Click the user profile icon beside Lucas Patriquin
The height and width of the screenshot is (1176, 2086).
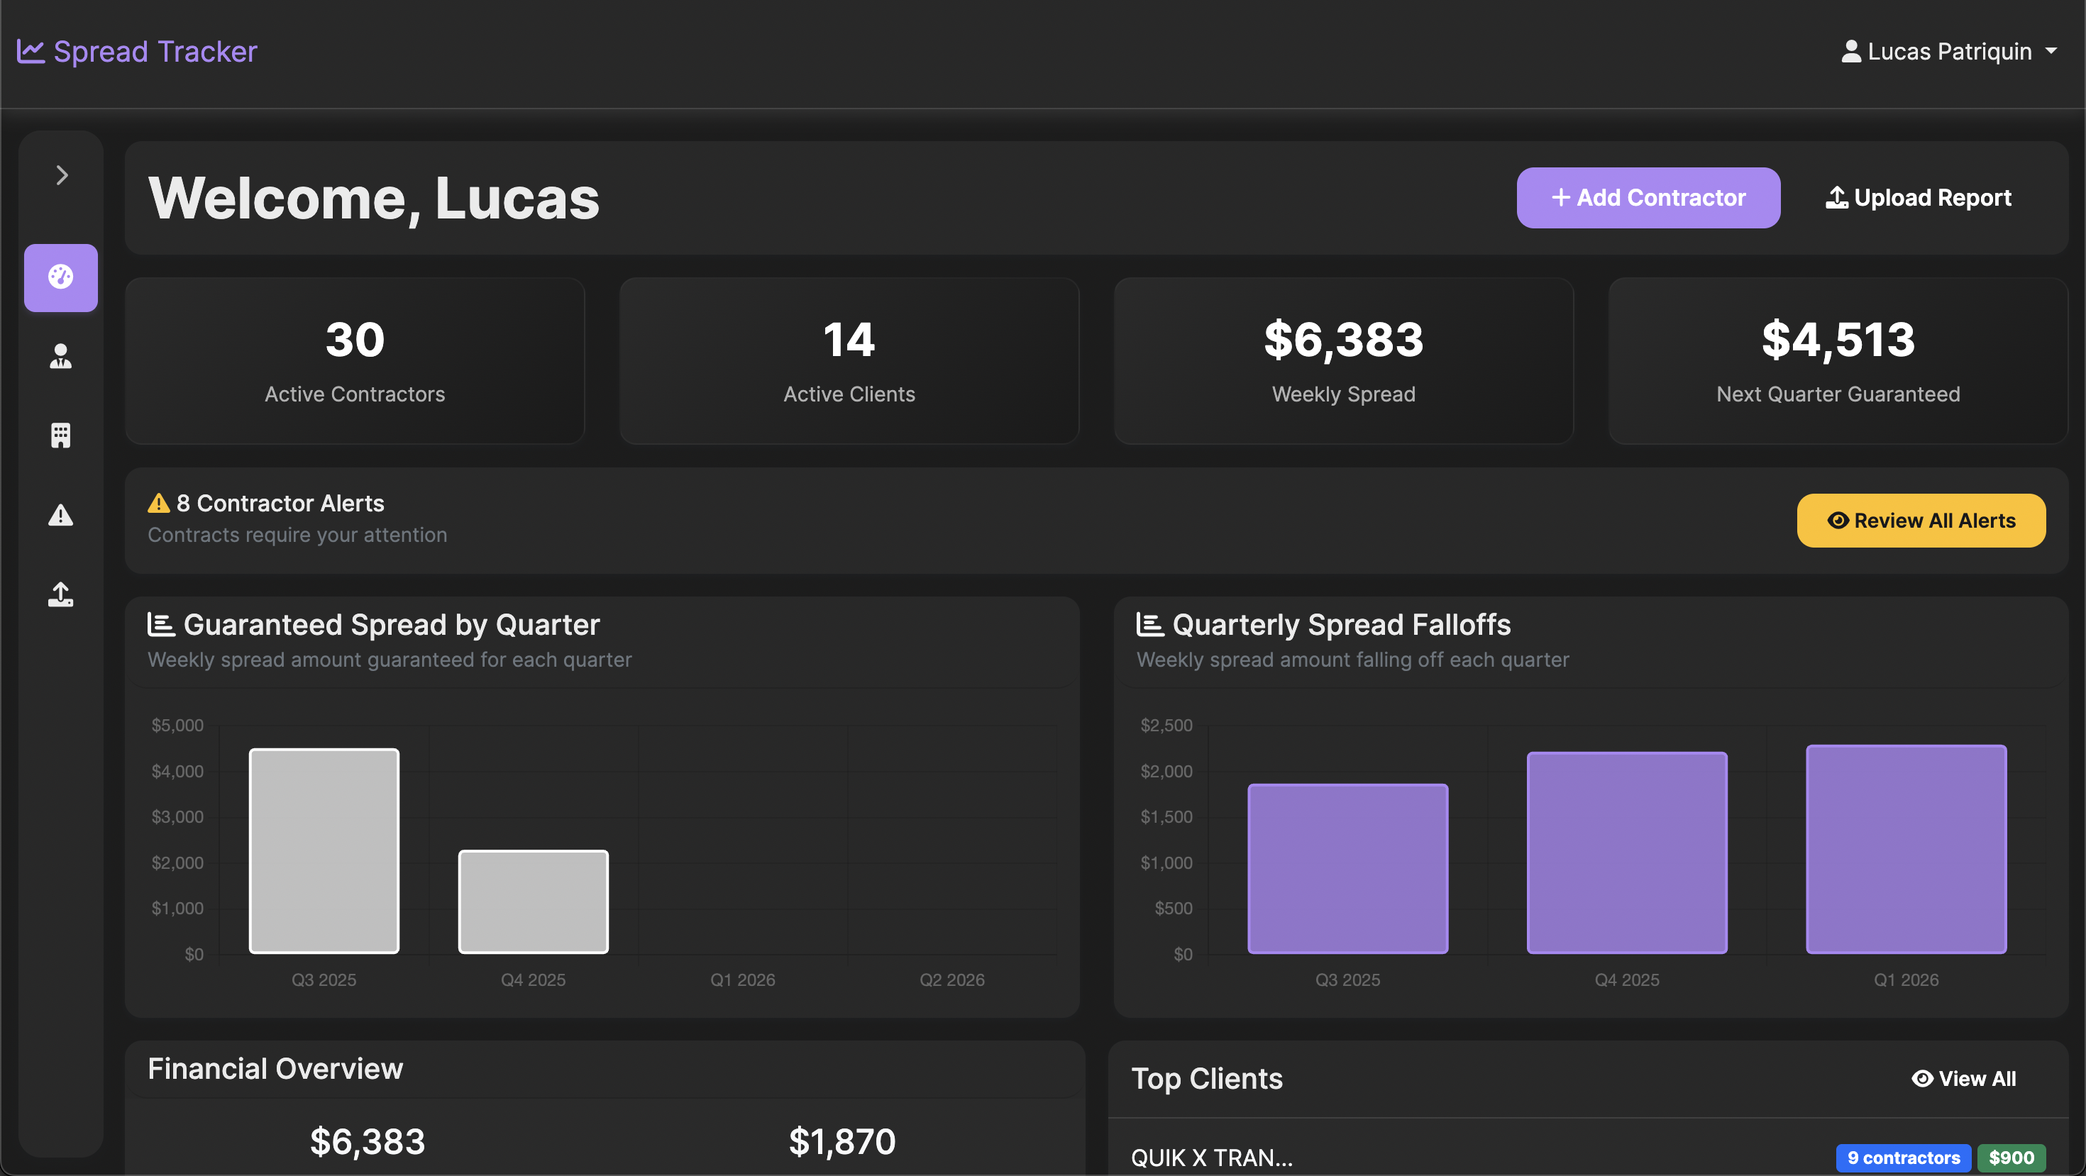(x=1850, y=51)
